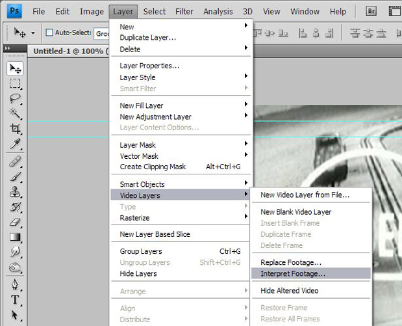Select the Eraser tool
Screen dimensions: 402x326
point(15,222)
